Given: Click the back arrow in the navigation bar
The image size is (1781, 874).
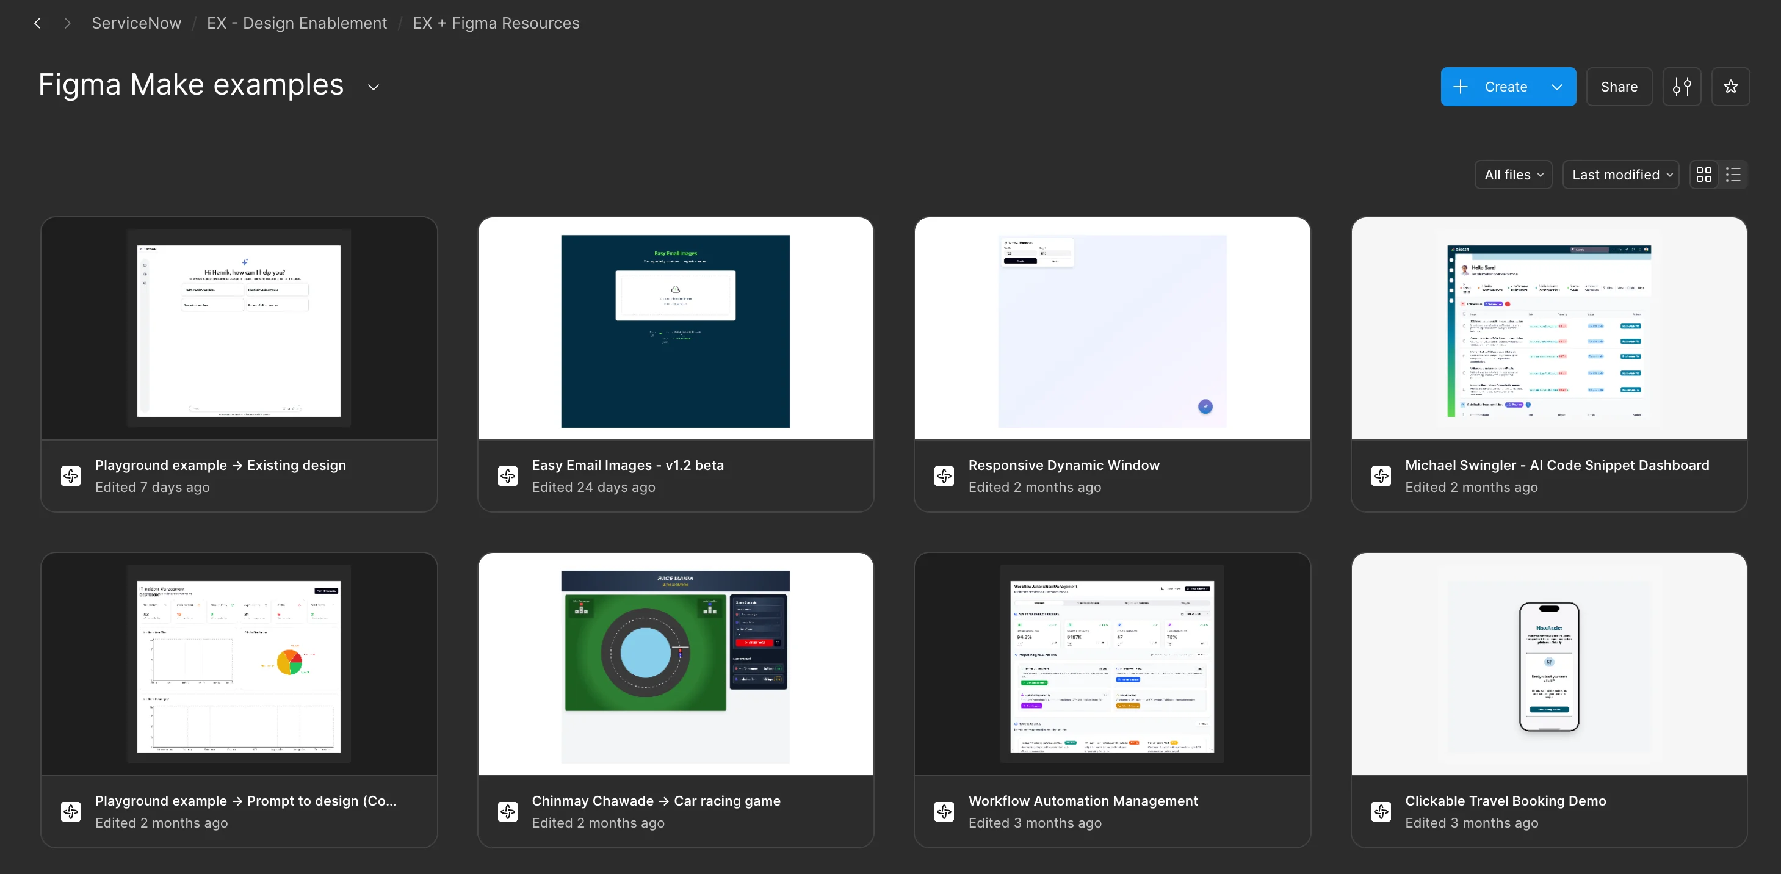Looking at the screenshot, I should click(37, 23).
